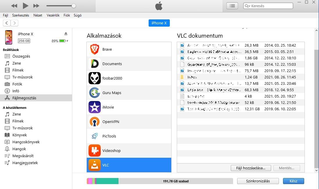Click the Kész button
319x189 pixels.
293,181
